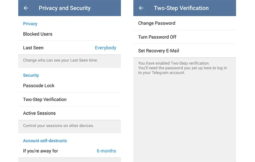Change the 6 months self-destruct period

106,151
